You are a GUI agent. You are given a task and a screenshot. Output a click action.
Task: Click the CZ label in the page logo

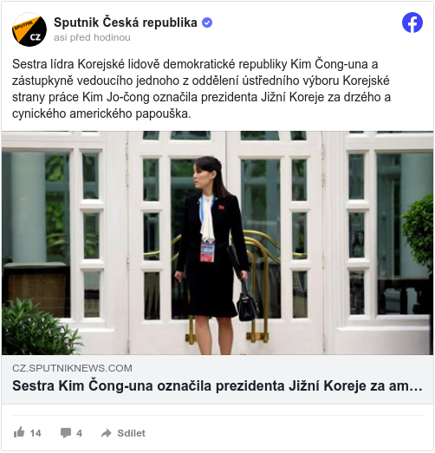(x=36, y=37)
